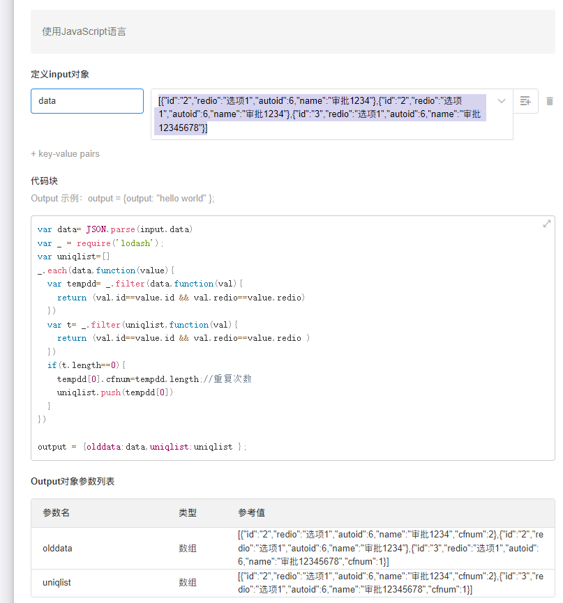Add a new row via '+ key-value pairs'

65,154
